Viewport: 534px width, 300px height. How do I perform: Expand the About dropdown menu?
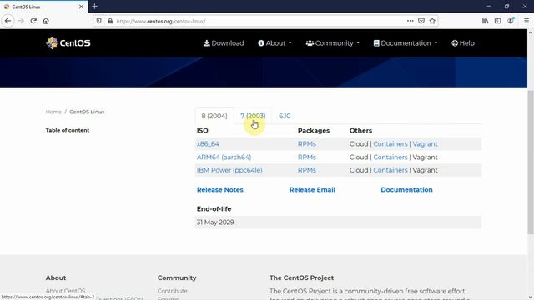(x=275, y=43)
